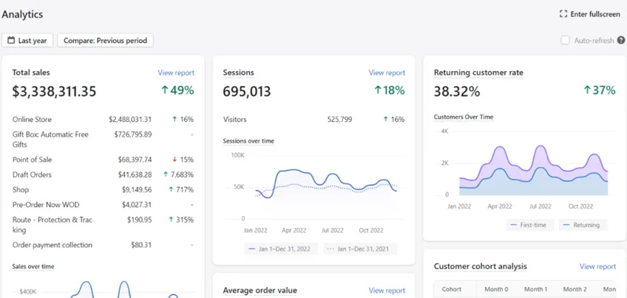Screen dimensions: 627x298
Task: Enable the Auto-refresh checkbox
Action: point(565,40)
